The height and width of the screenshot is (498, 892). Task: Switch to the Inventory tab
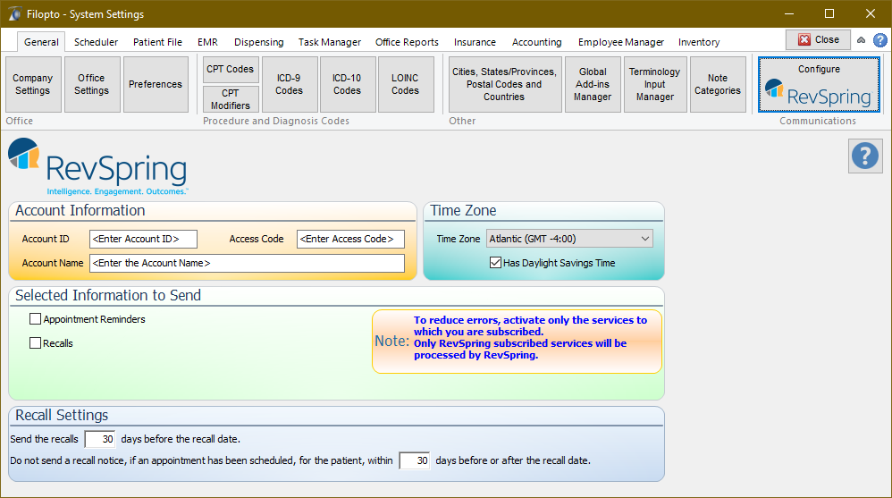(699, 42)
